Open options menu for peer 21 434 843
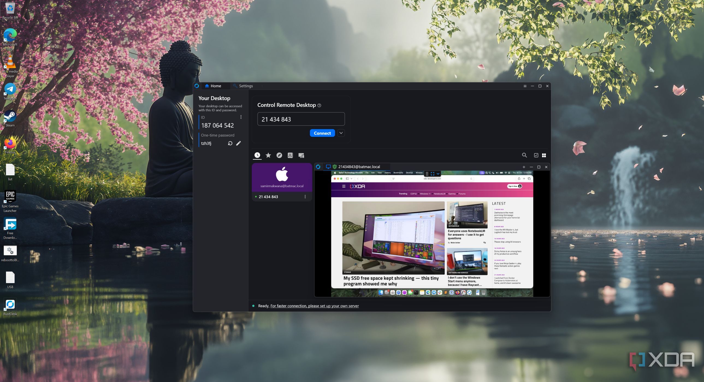 [x=305, y=197]
